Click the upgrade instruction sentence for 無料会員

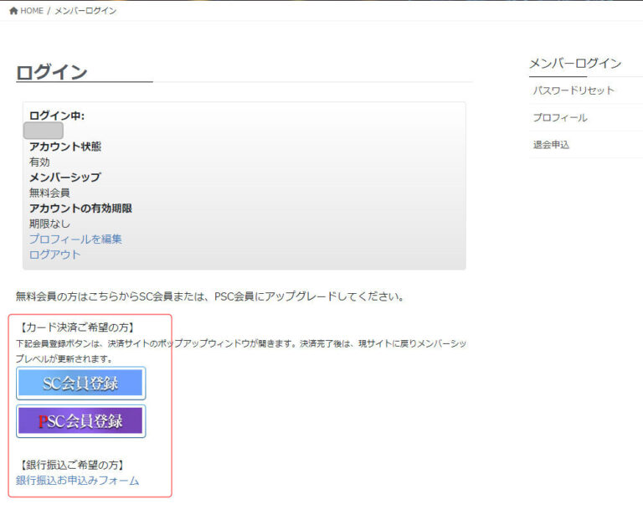[210, 296]
